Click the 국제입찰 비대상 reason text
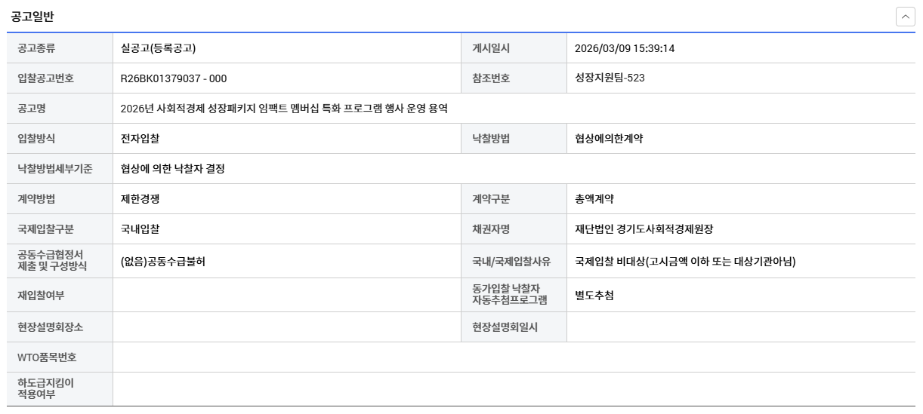This screenshot has width=923, height=414. 685,262
